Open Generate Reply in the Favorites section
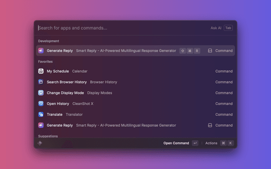The height and width of the screenshot is (169, 271). [x=60, y=125]
